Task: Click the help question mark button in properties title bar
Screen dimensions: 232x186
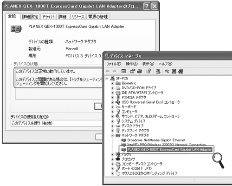Action: (147, 6)
